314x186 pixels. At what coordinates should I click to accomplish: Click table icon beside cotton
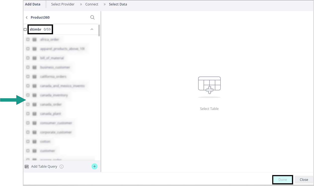pos(34,142)
